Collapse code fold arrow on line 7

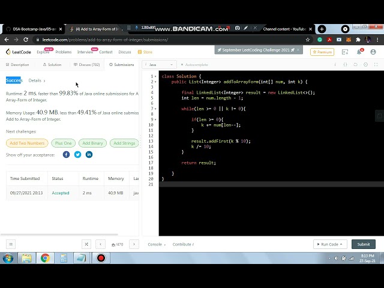point(155,109)
